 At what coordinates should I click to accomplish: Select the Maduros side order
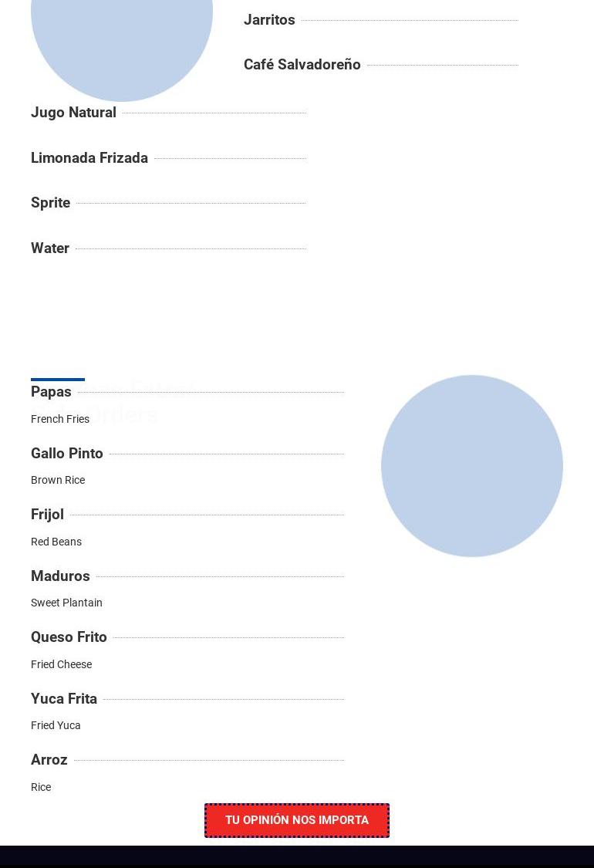[60, 576]
